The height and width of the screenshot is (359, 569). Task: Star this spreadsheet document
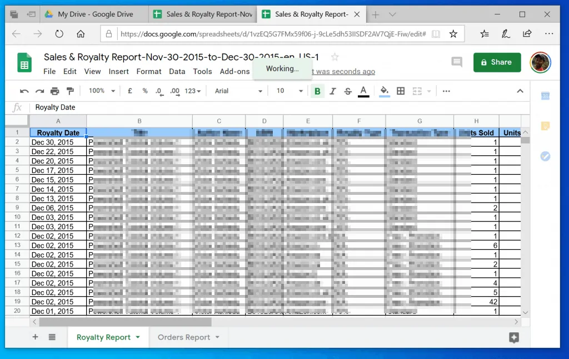[335, 57]
